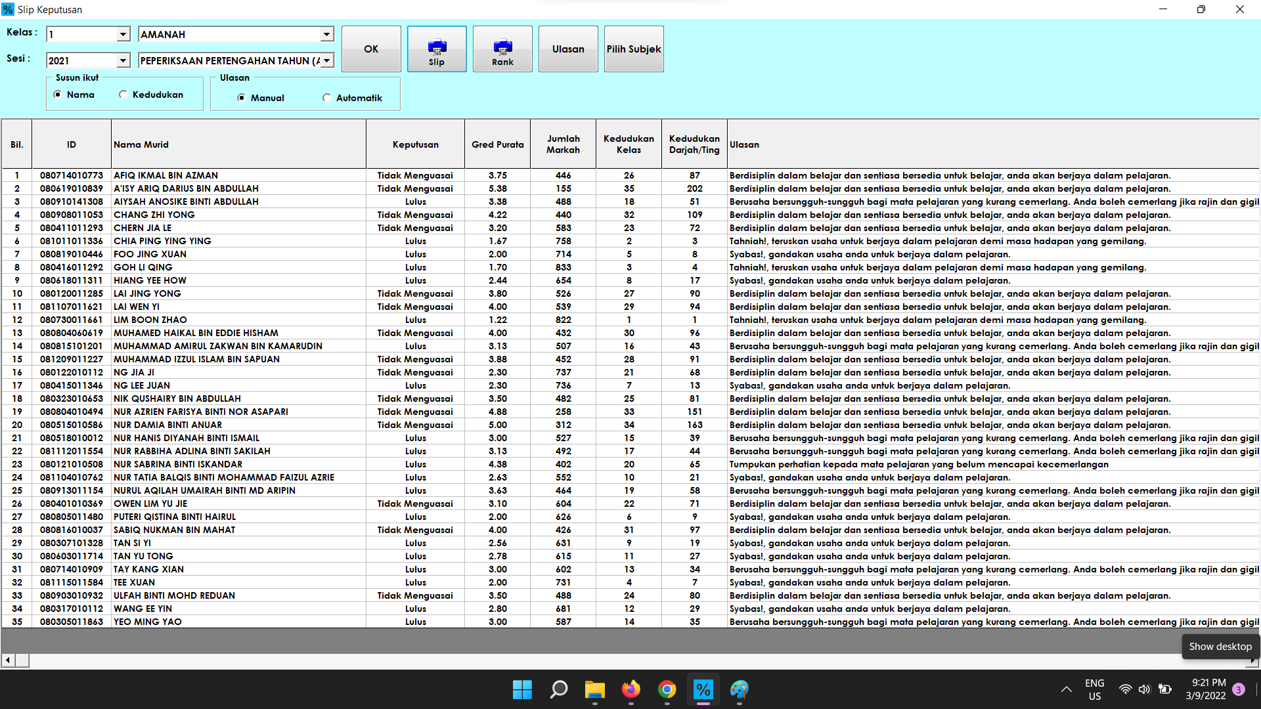Image resolution: width=1261 pixels, height=709 pixels.
Task: Launch Firefox from the taskbar
Action: 630,690
